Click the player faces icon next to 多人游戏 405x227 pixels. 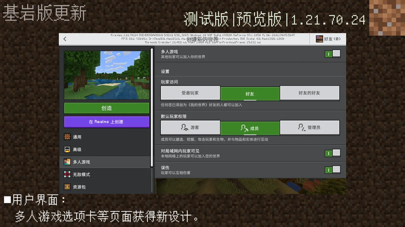point(67,162)
